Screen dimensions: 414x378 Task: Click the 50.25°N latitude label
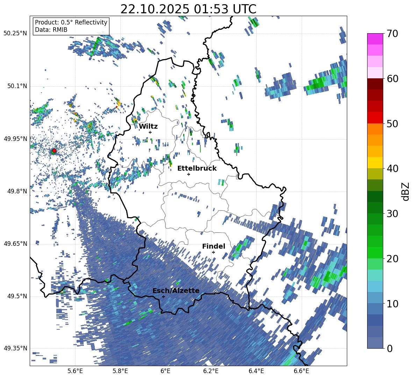click(15, 34)
